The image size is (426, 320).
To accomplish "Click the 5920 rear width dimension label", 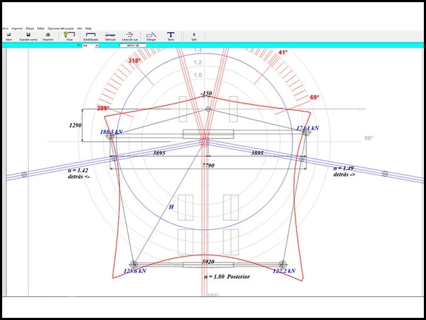I will 208,262.
